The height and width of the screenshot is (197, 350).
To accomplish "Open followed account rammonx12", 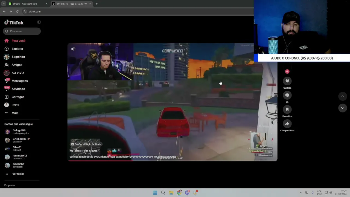I will [16, 157].
